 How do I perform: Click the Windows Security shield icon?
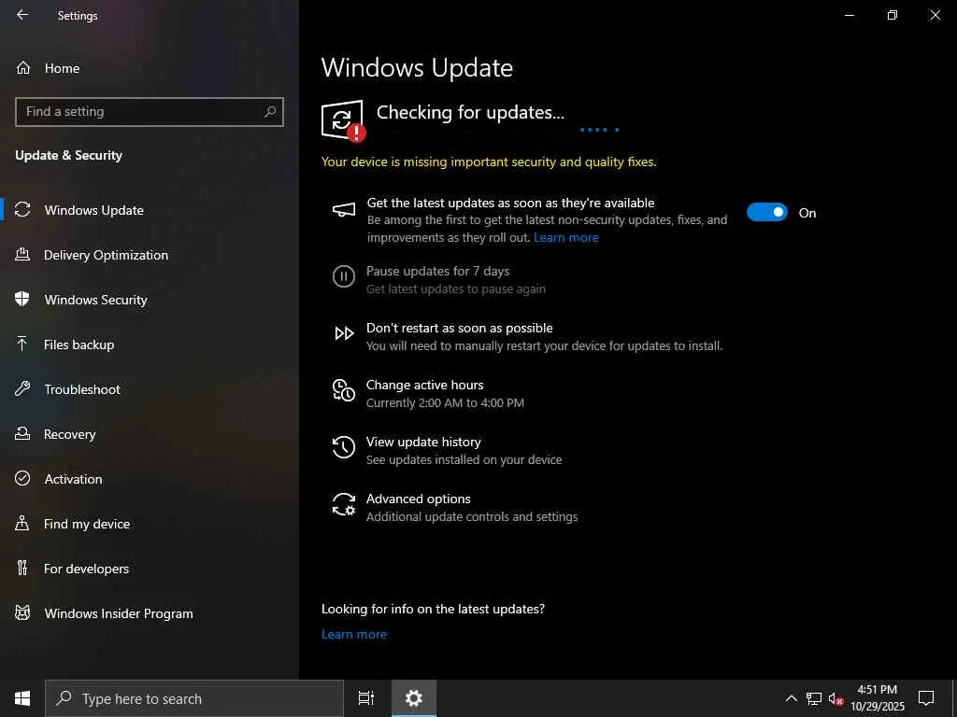22,300
